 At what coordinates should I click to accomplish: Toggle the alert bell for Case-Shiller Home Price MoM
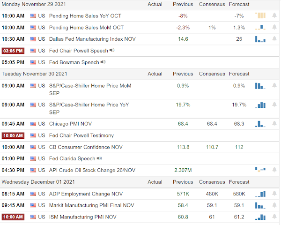[x=274, y=85]
